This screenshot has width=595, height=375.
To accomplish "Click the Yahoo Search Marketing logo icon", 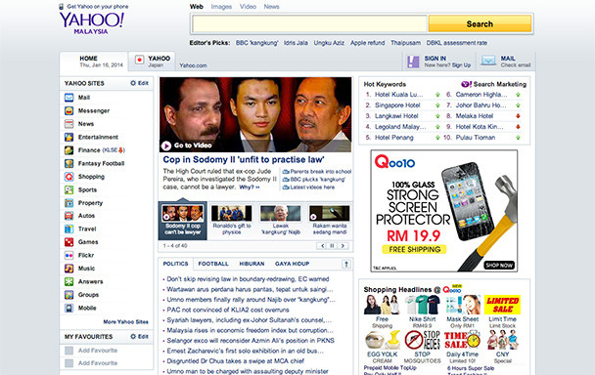I will click(x=467, y=84).
